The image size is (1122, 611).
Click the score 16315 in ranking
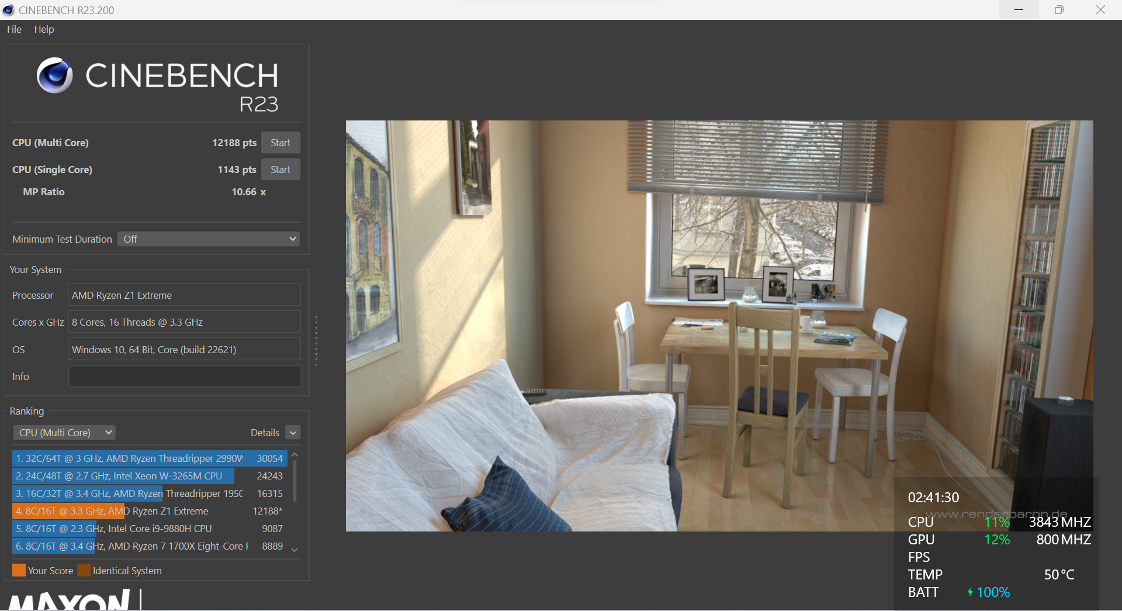pyautogui.click(x=269, y=493)
